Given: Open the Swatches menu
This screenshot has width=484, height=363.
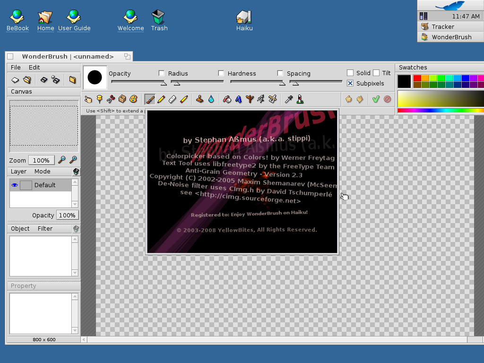Looking at the screenshot, I should (x=413, y=67).
